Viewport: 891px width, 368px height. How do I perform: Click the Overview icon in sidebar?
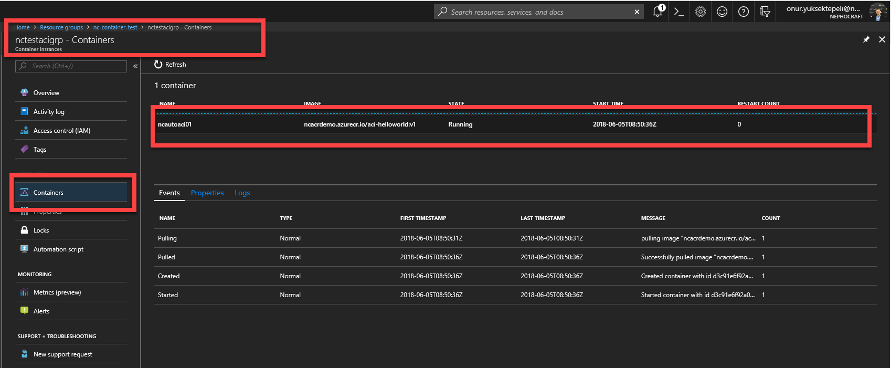[x=24, y=92]
